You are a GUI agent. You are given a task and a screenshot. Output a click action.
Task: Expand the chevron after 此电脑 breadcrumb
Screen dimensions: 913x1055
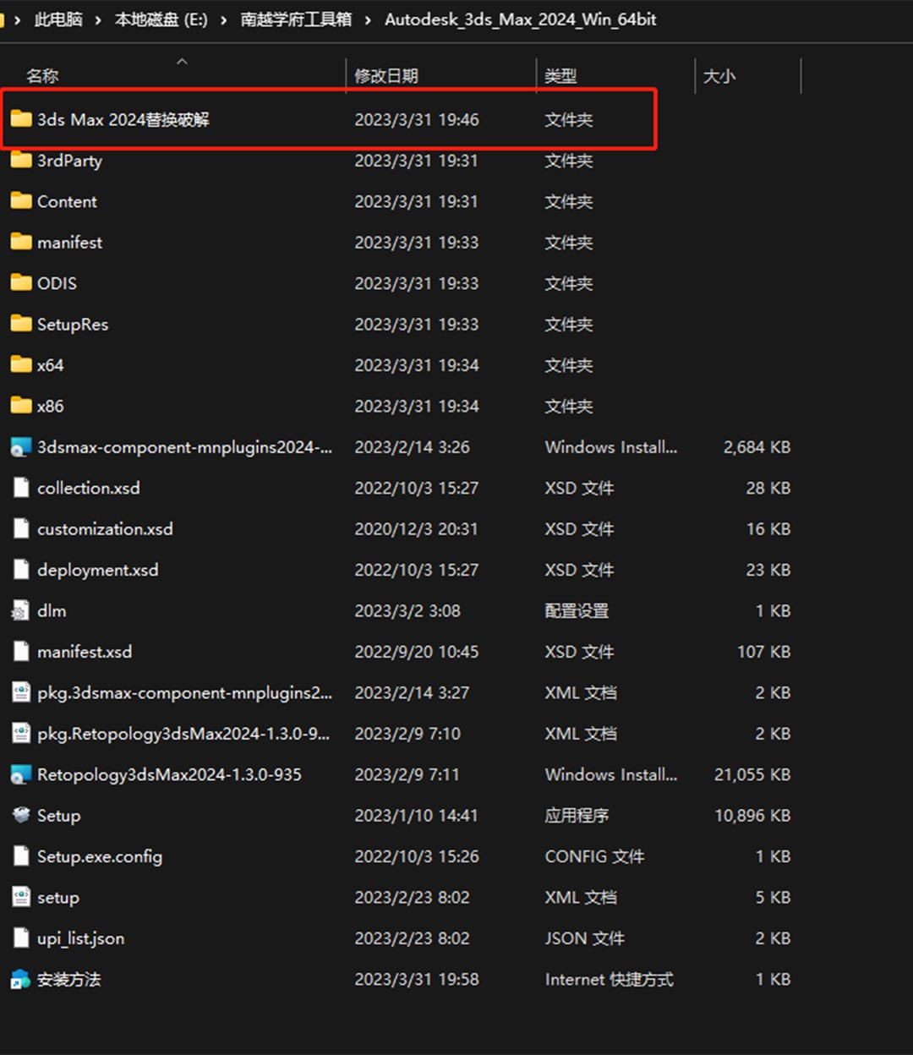click(99, 19)
